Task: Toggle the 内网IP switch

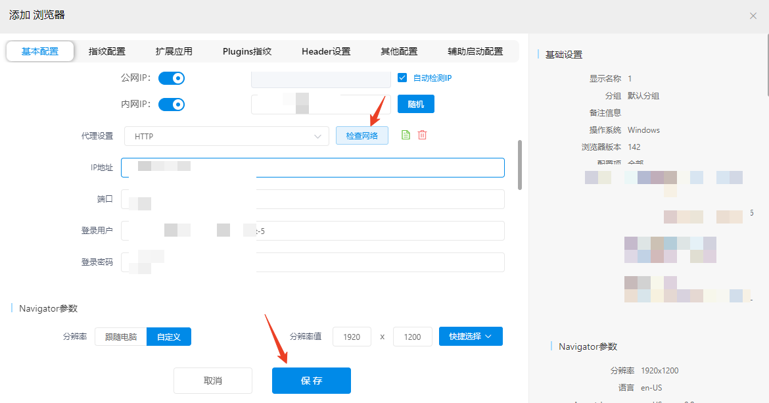Action: 172,105
